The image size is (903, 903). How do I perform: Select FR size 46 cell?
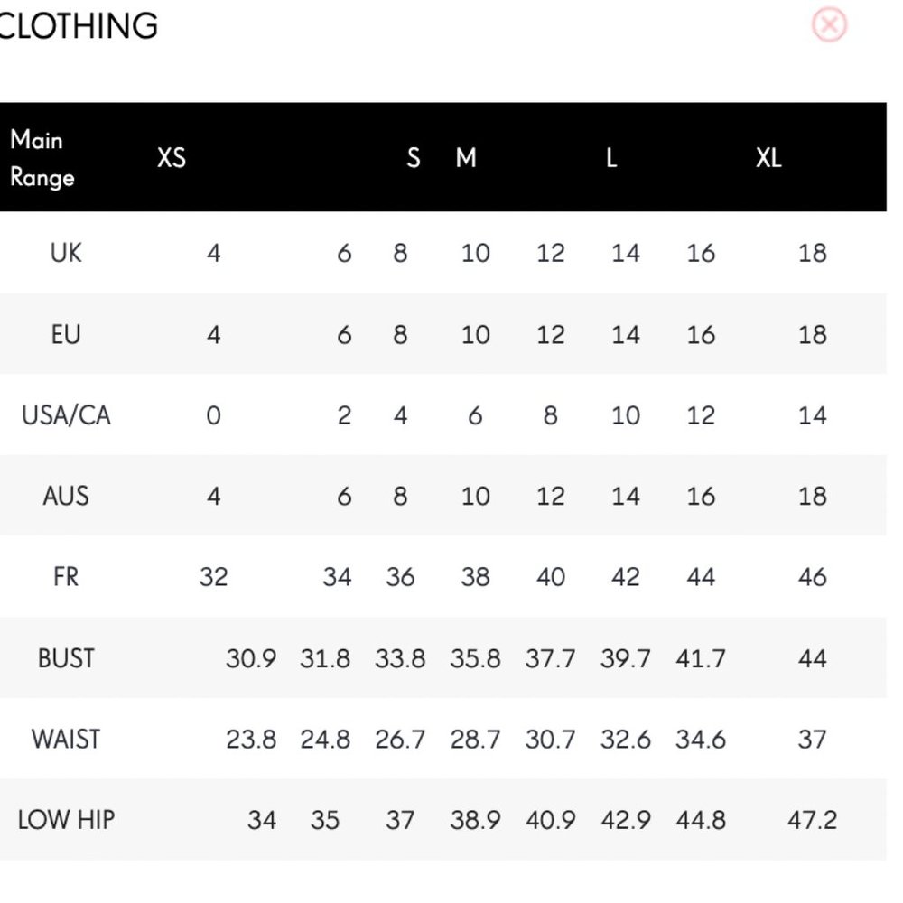(x=812, y=576)
